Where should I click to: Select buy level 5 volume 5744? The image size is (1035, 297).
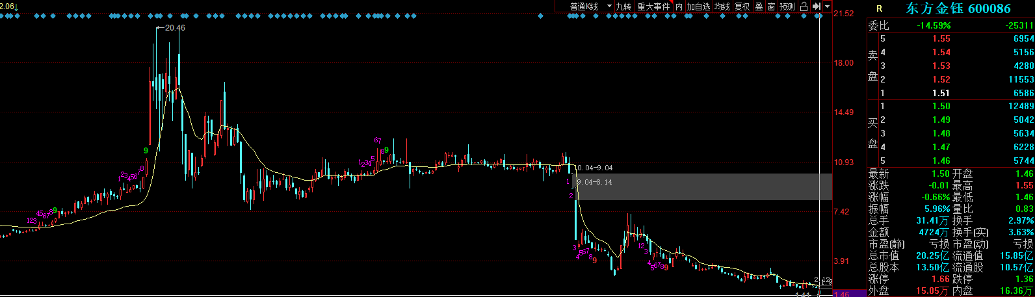(x=1023, y=161)
